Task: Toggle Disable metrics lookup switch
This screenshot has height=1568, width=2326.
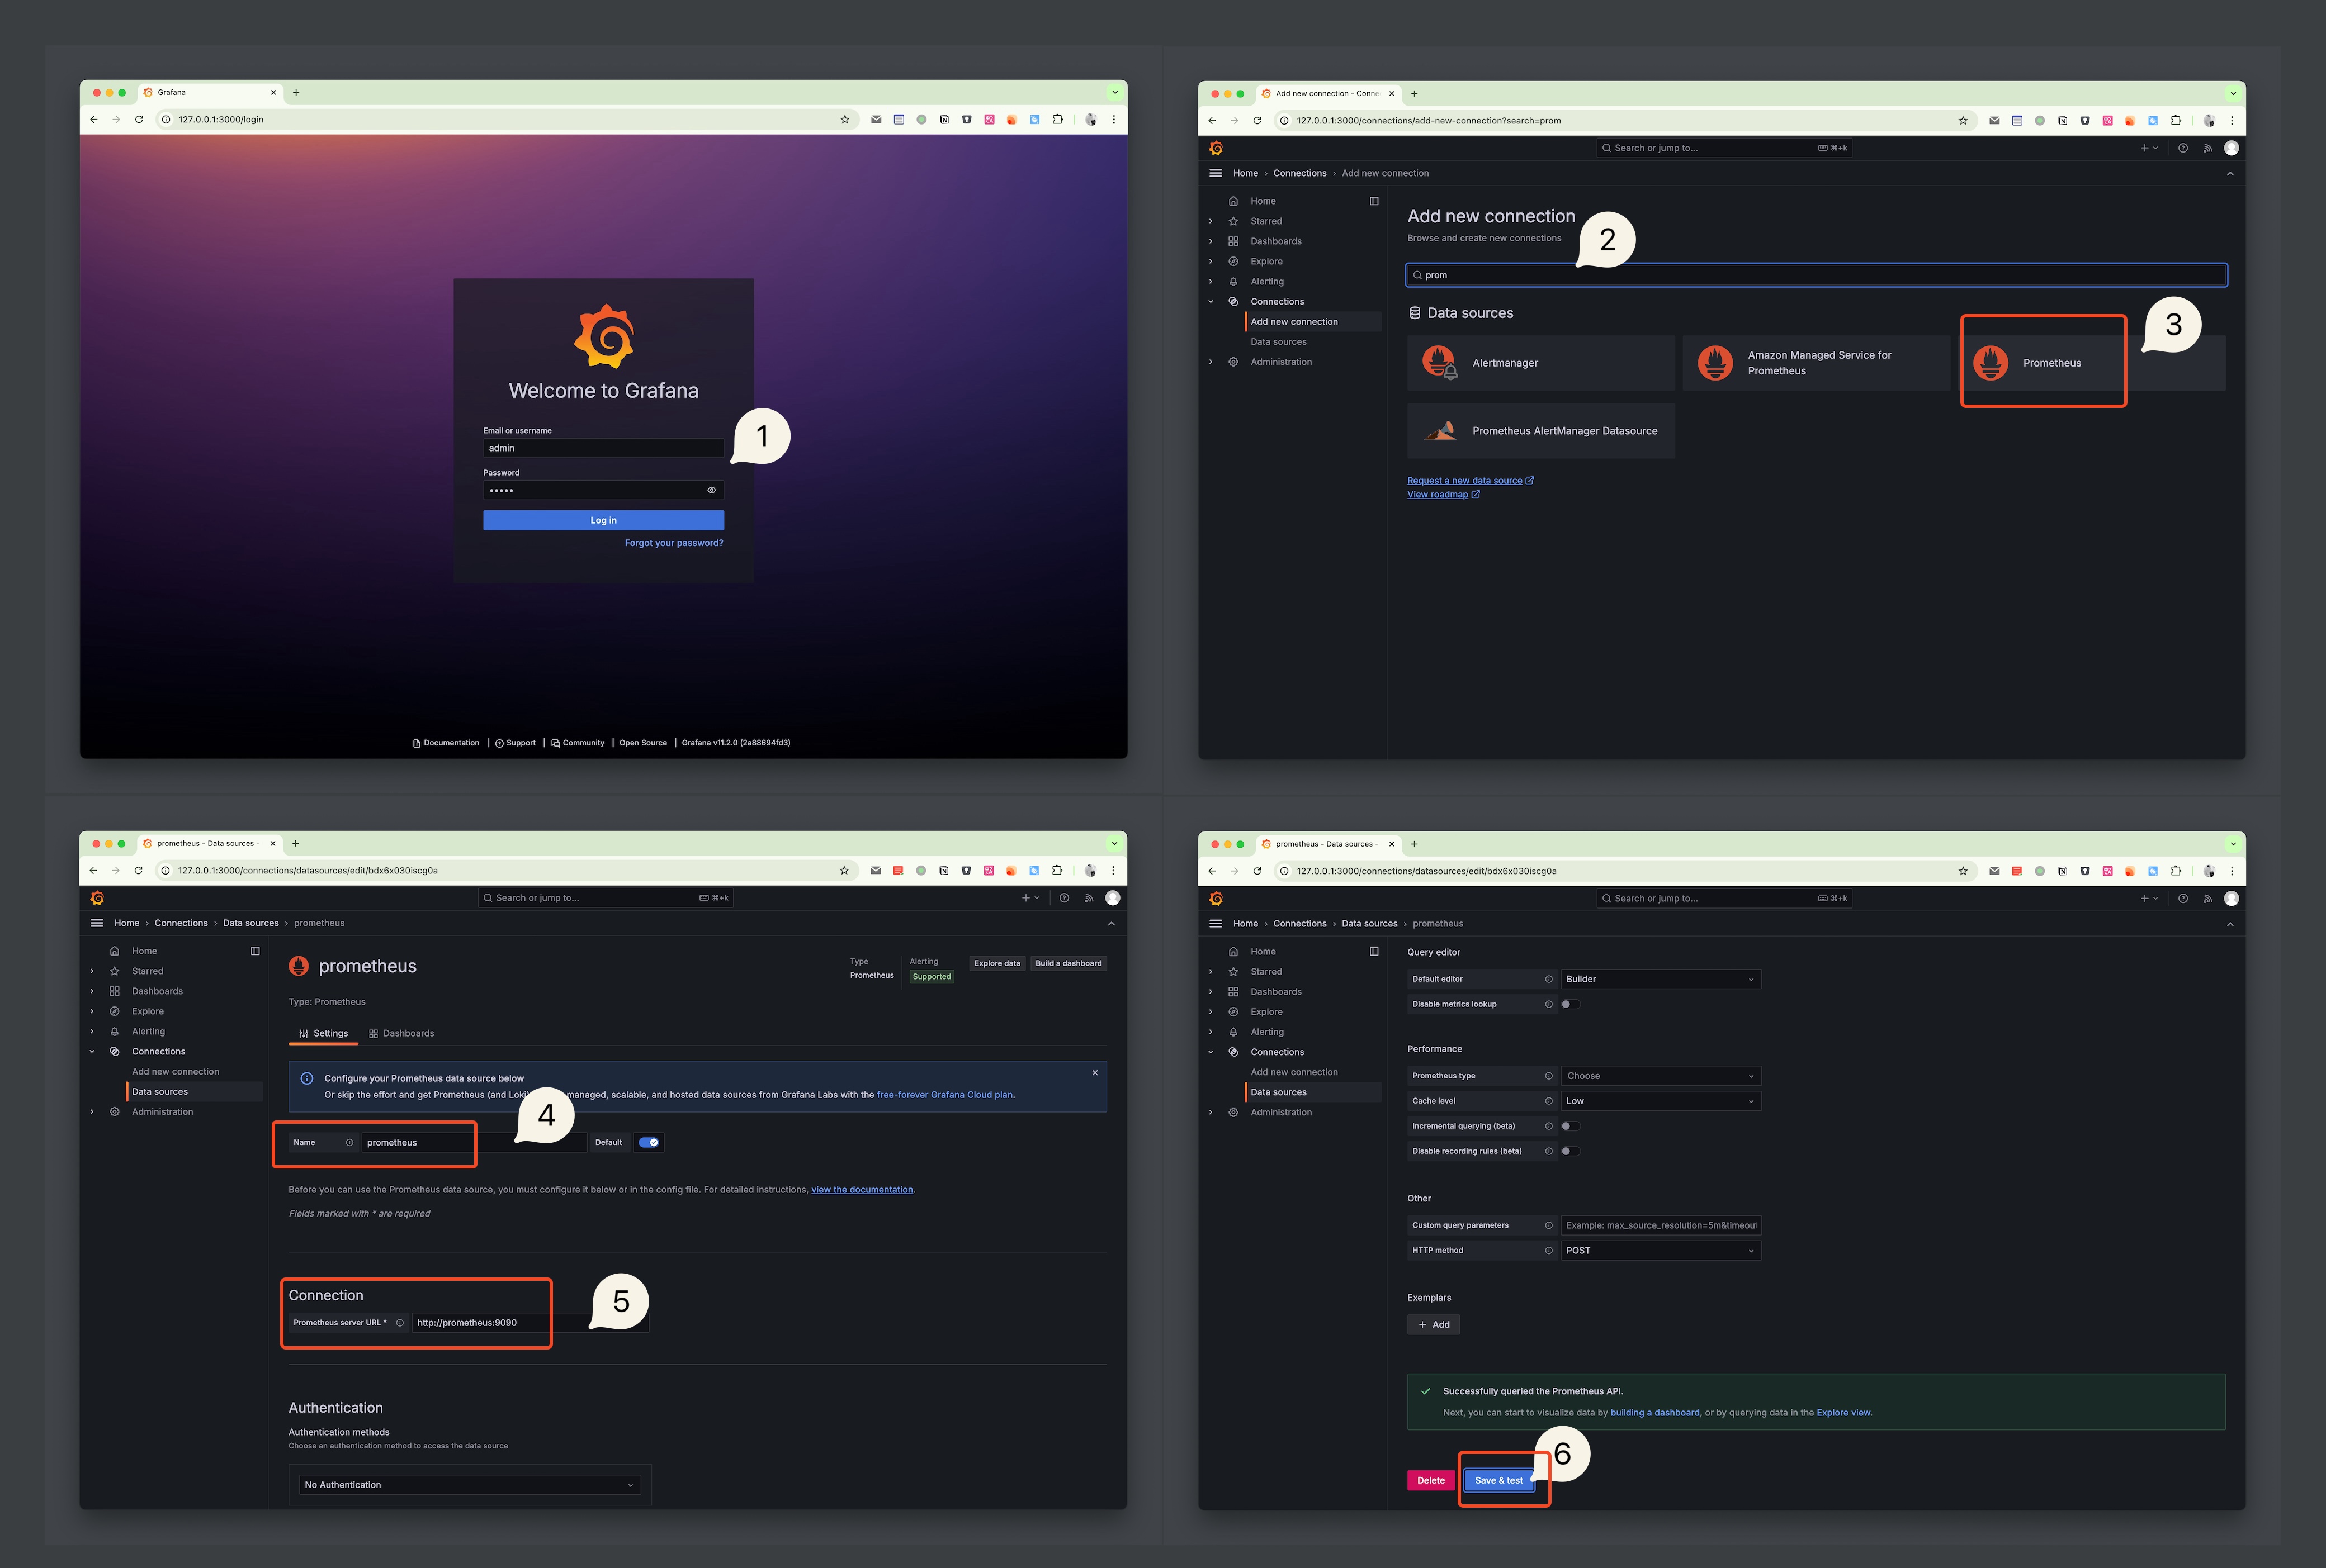Action: tap(1571, 1004)
